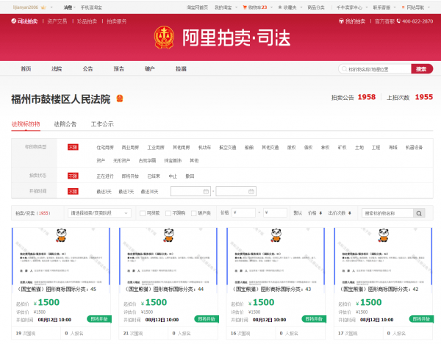Click the 网站导航 orange icon

pyautogui.click(x=403, y=7)
